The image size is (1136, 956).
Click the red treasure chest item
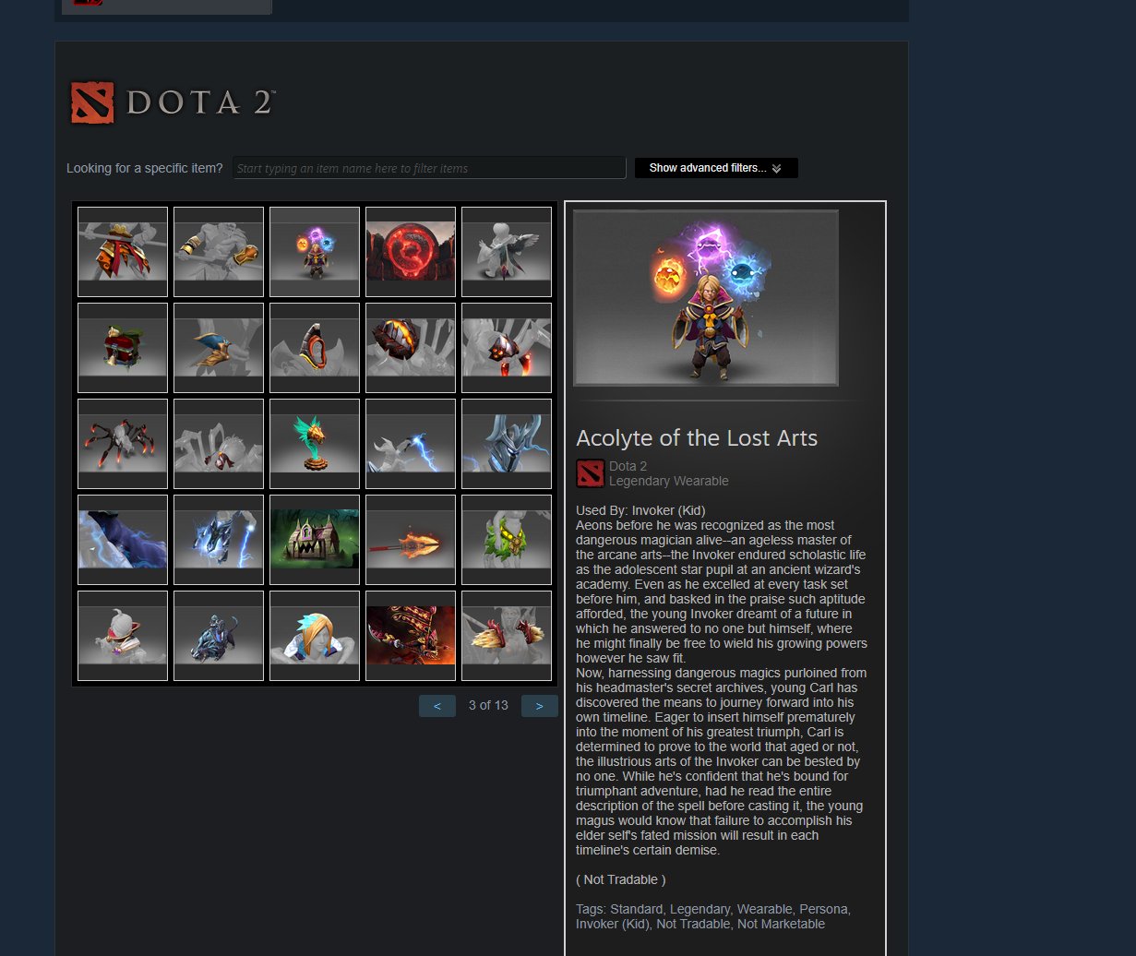tap(123, 348)
